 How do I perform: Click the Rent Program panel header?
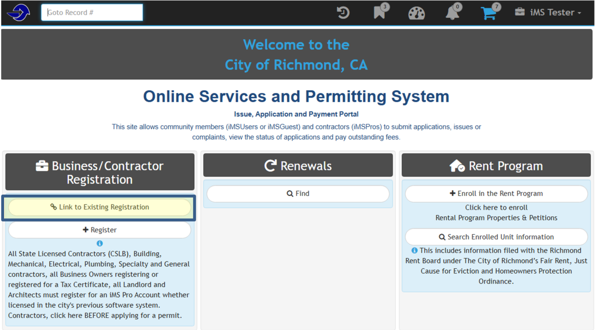(496, 166)
